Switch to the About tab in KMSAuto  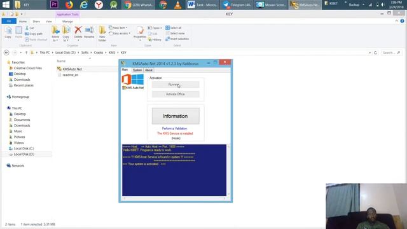click(x=148, y=70)
